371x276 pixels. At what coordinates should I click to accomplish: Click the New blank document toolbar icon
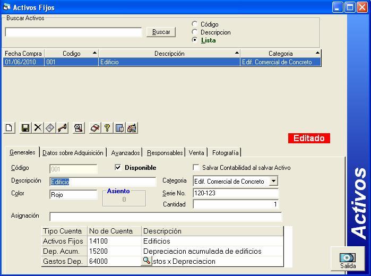click(x=9, y=128)
